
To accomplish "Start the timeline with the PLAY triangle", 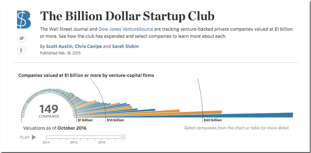I will tap(34, 137).
